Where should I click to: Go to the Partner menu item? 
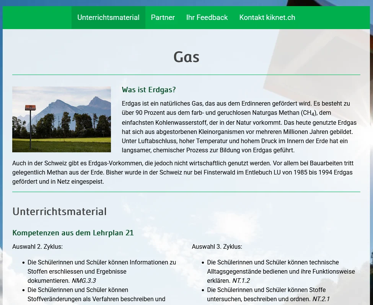163,18
